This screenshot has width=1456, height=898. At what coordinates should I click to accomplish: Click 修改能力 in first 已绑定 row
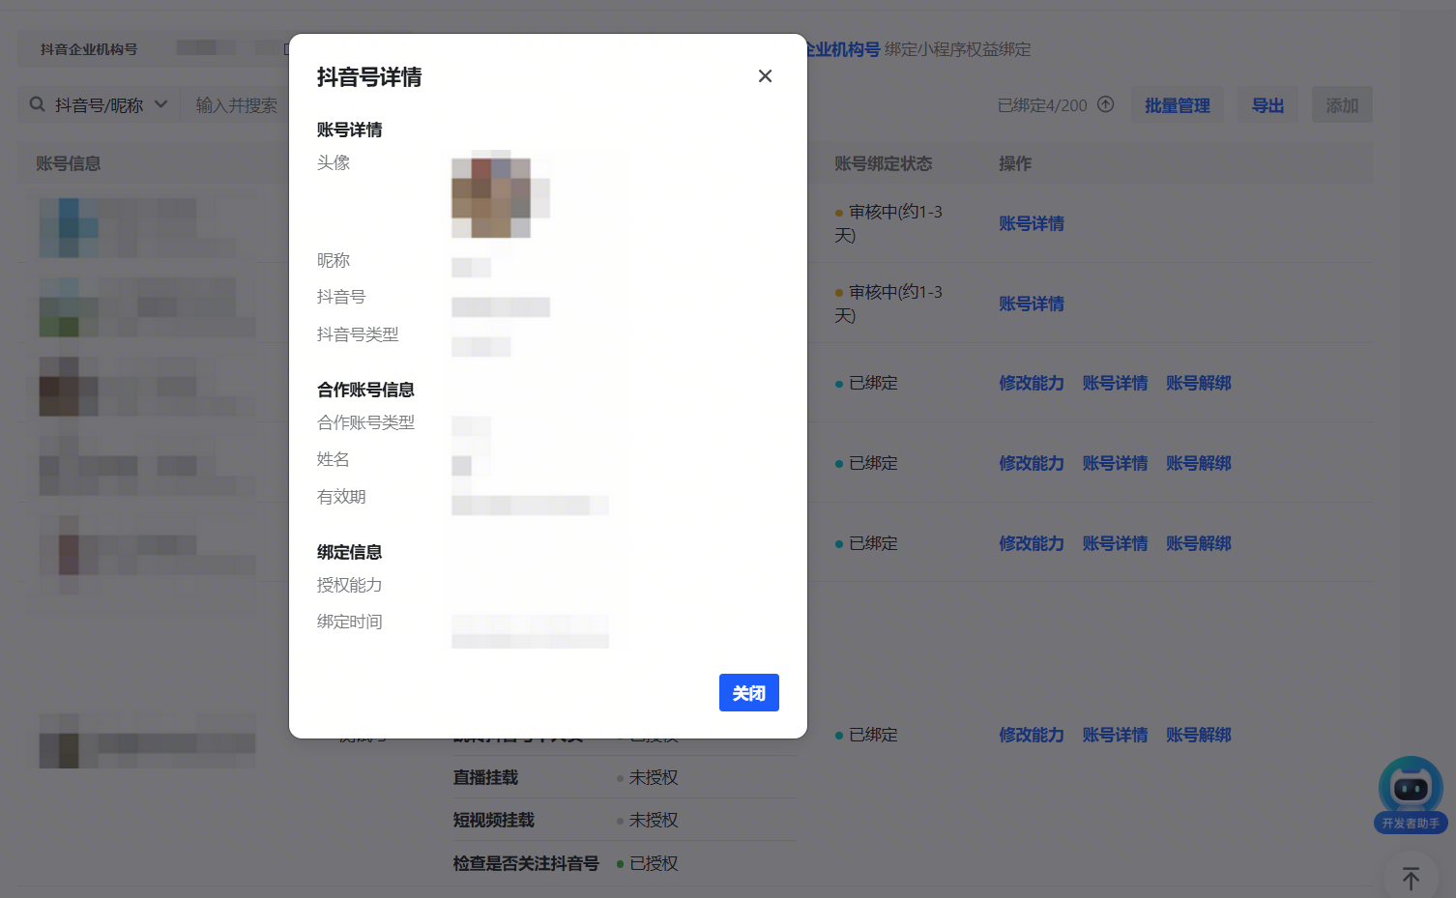click(x=1031, y=383)
